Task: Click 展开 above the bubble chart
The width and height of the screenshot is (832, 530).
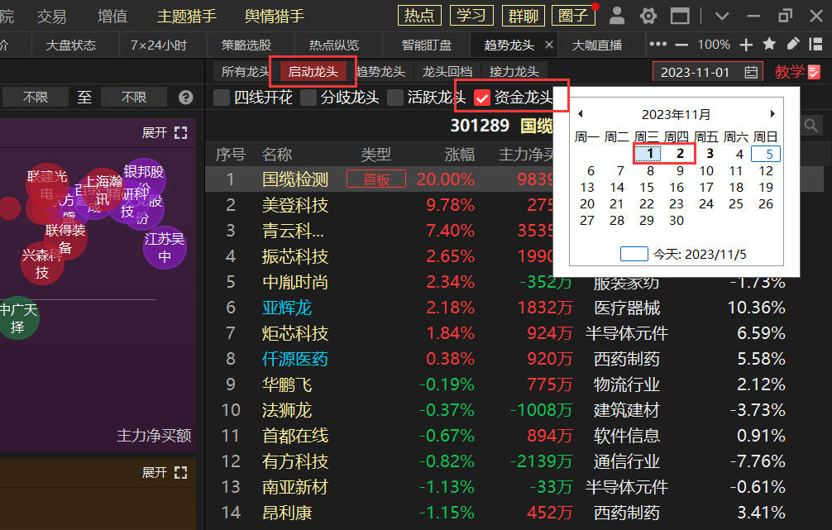Action: [x=155, y=132]
